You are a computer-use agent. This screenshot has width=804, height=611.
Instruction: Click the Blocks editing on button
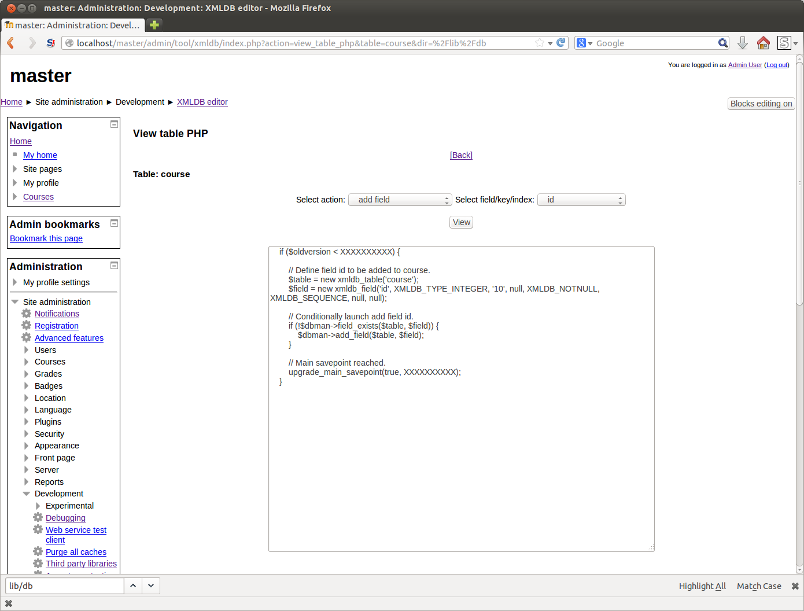[761, 104]
